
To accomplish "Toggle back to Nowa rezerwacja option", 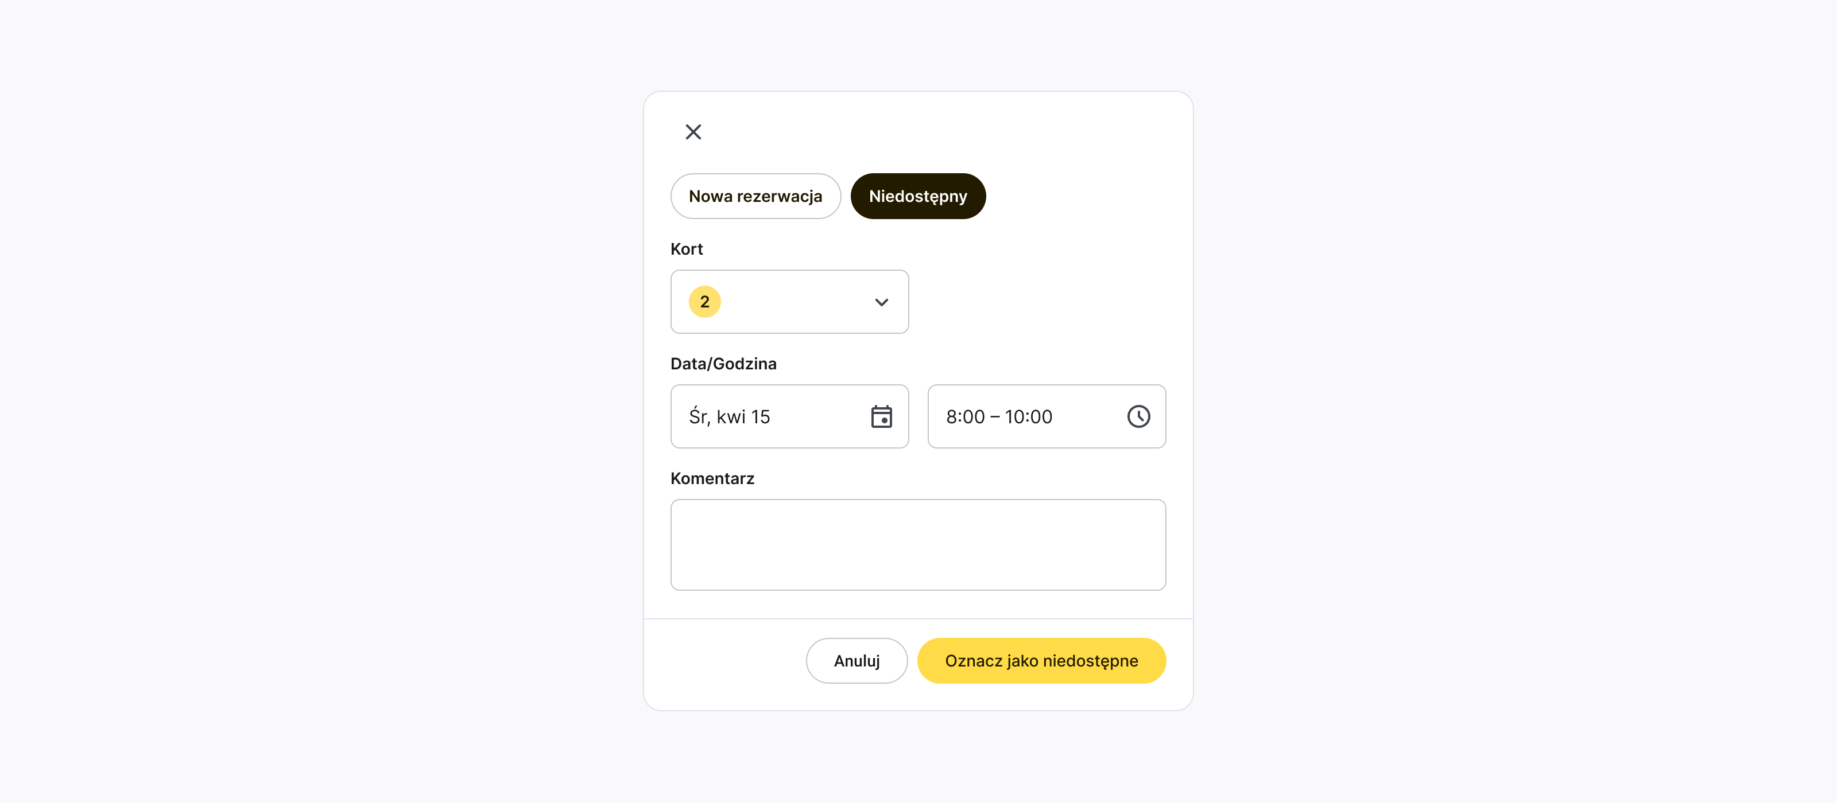I will pyautogui.click(x=755, y=196).
